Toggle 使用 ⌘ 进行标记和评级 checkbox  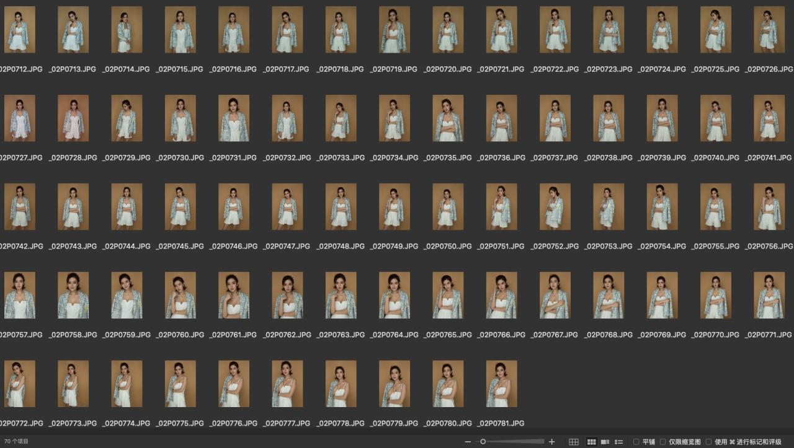[x=708, y=442]
